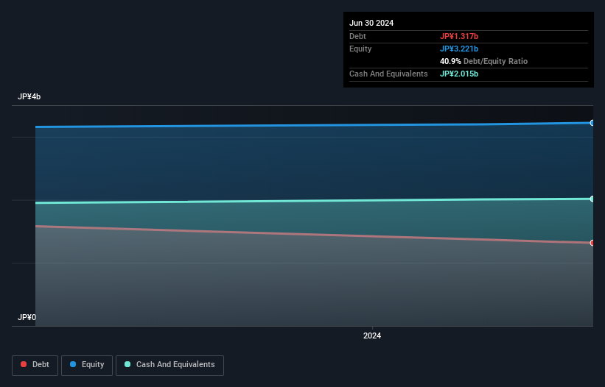Viewport: 605px width, 387px height.
Task: Click the Equity value JP¥3.221b in tooltip
Action: [459, 49]
